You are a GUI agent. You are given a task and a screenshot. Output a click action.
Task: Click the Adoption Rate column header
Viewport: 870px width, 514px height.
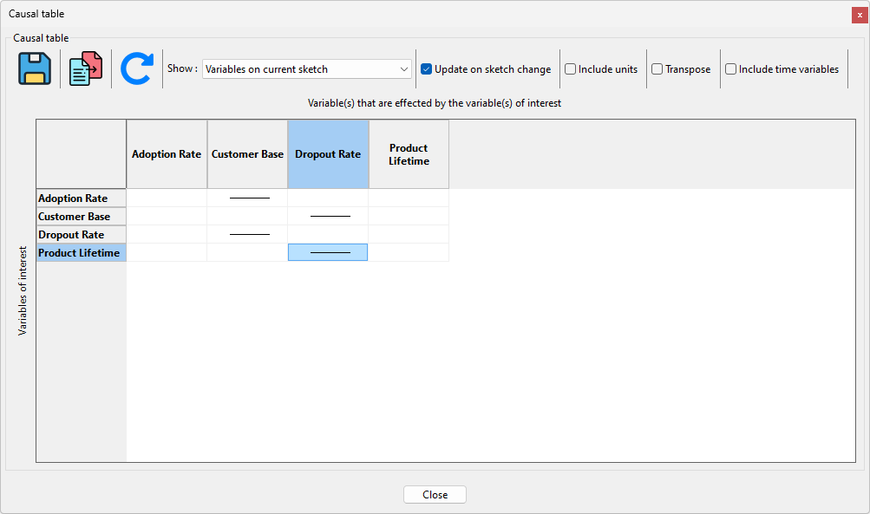pyautogui.click(x=166, y=153)
